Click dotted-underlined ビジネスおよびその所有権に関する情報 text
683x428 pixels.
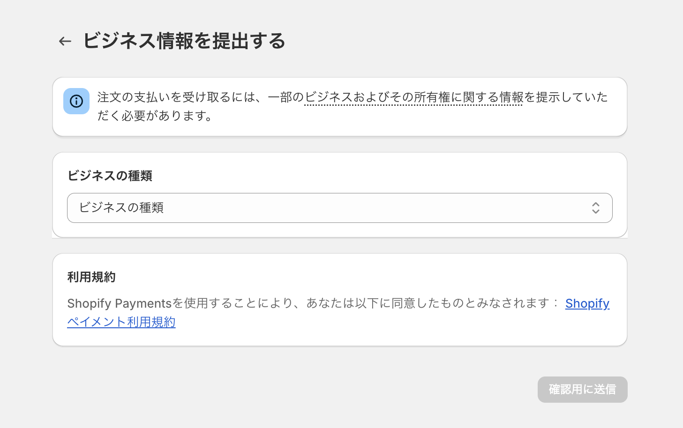coord(413,97)
